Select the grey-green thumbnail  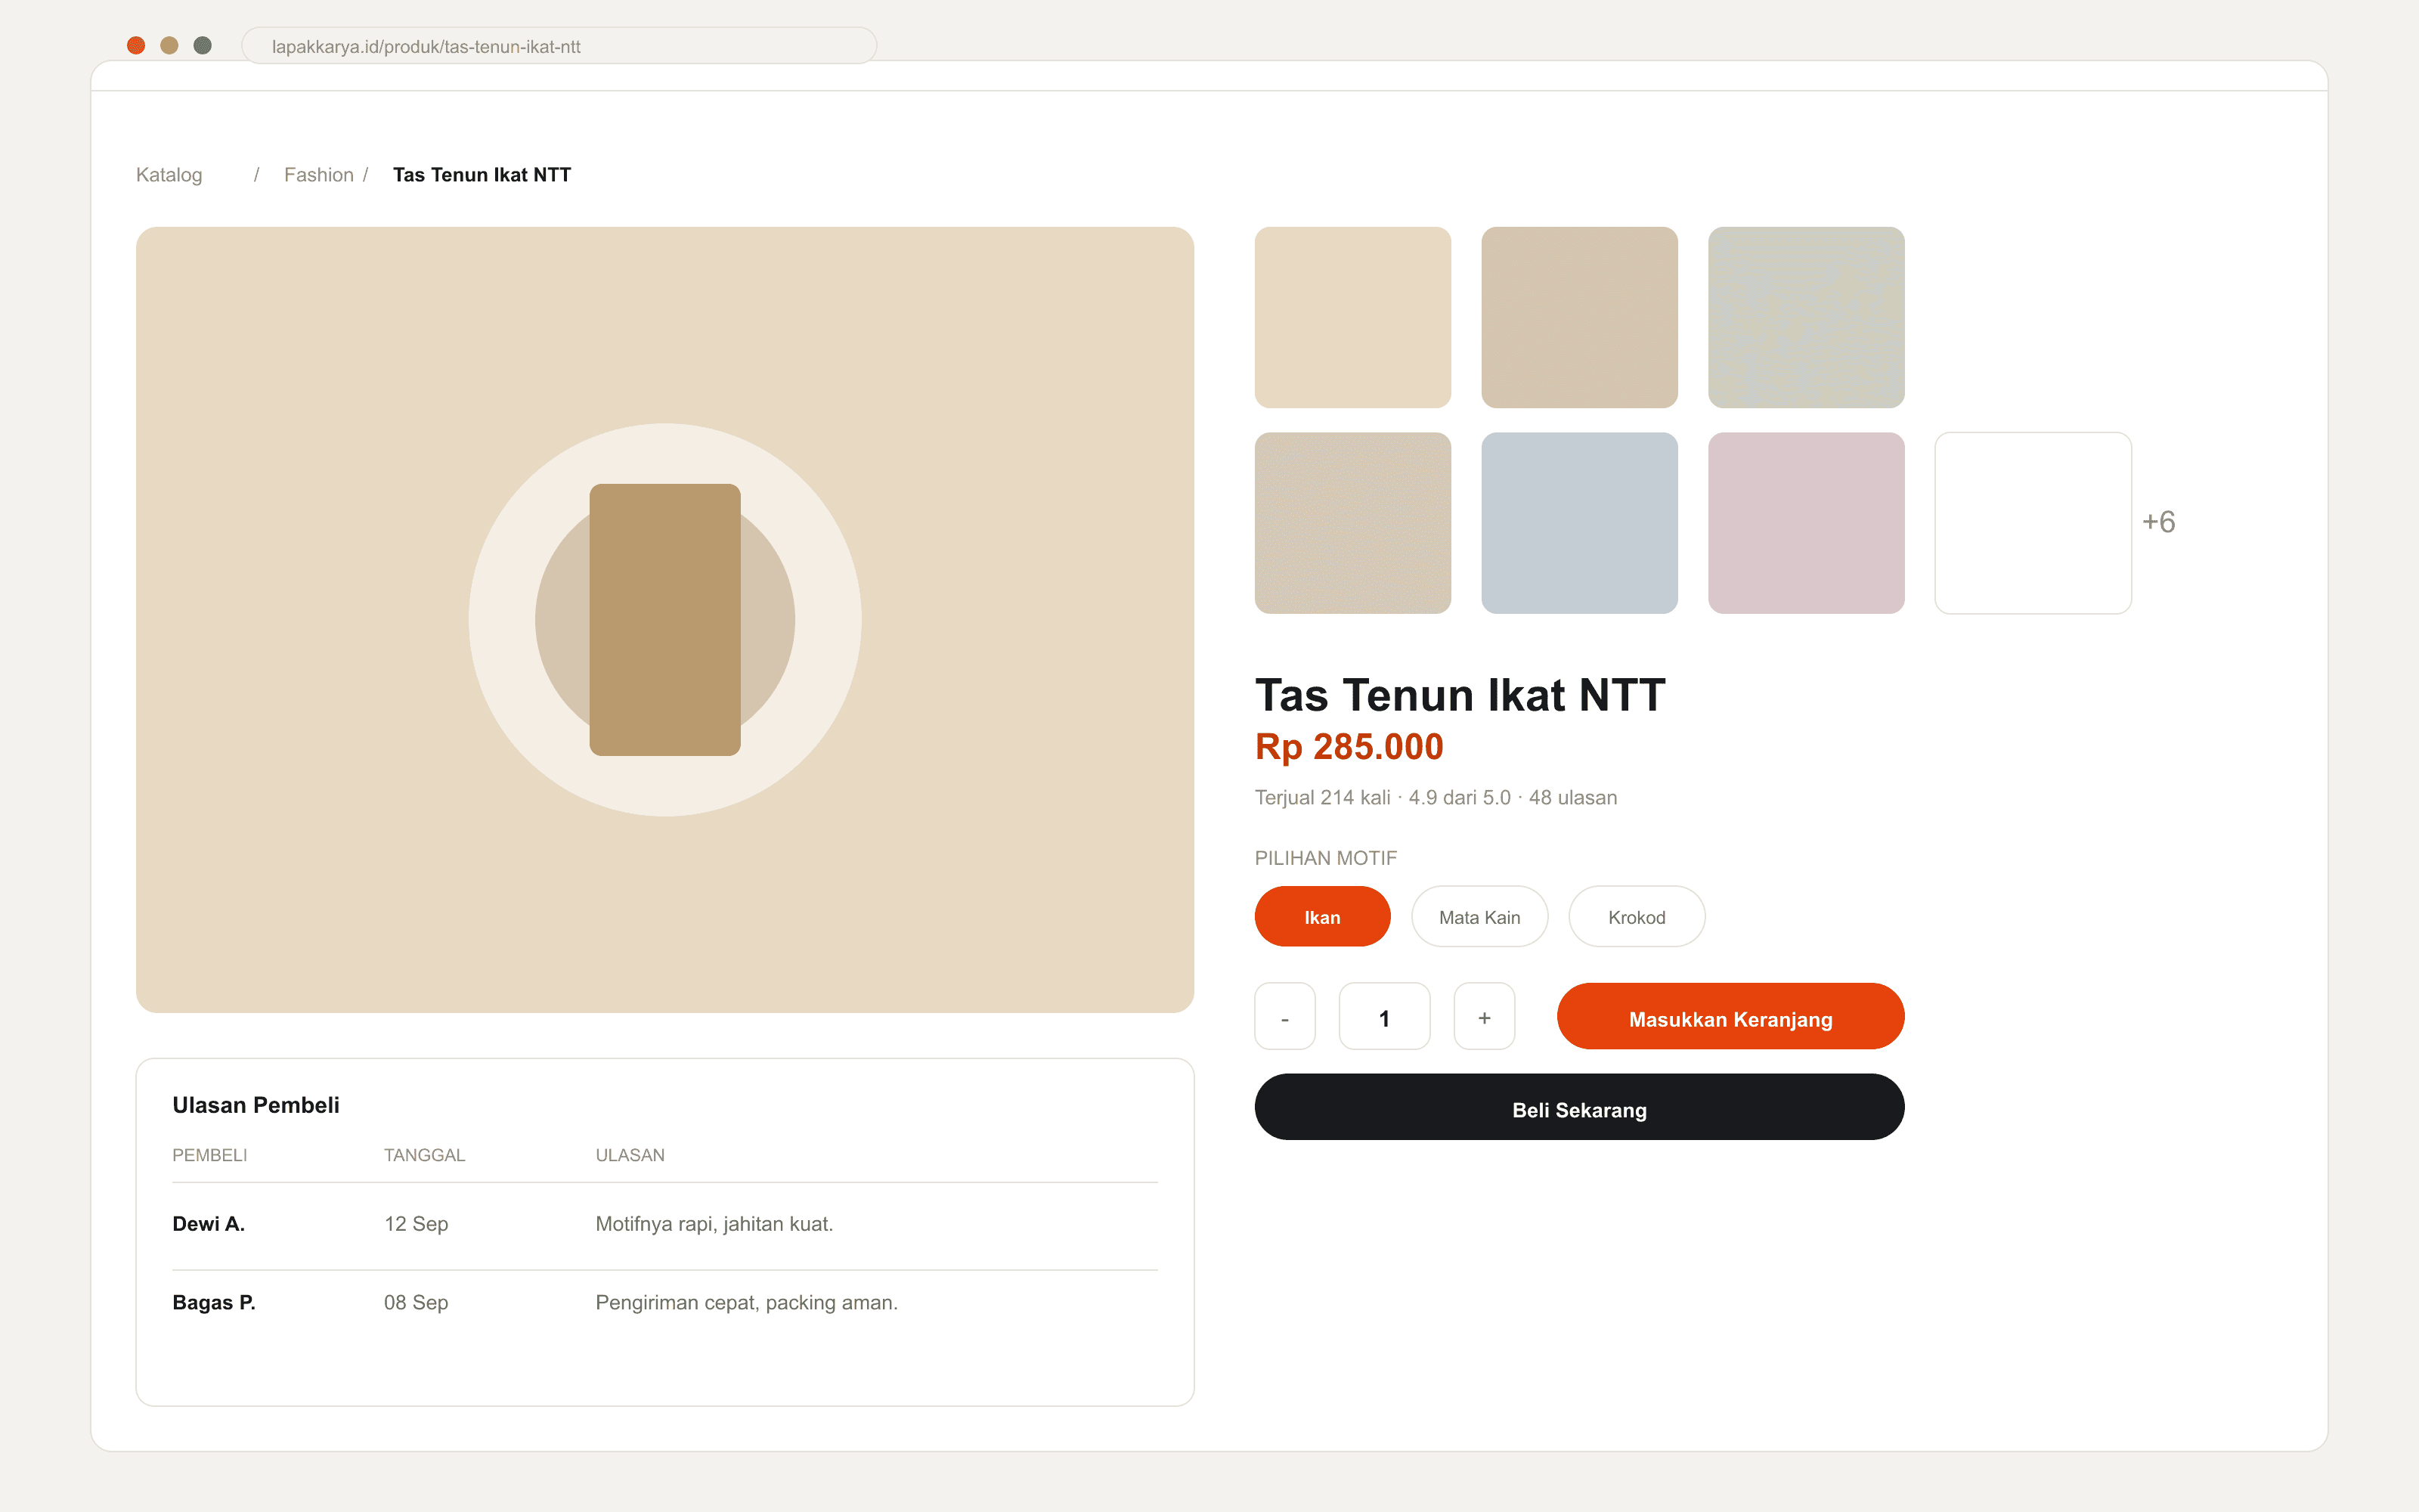pyautogui.click(x=1806, y=317)
